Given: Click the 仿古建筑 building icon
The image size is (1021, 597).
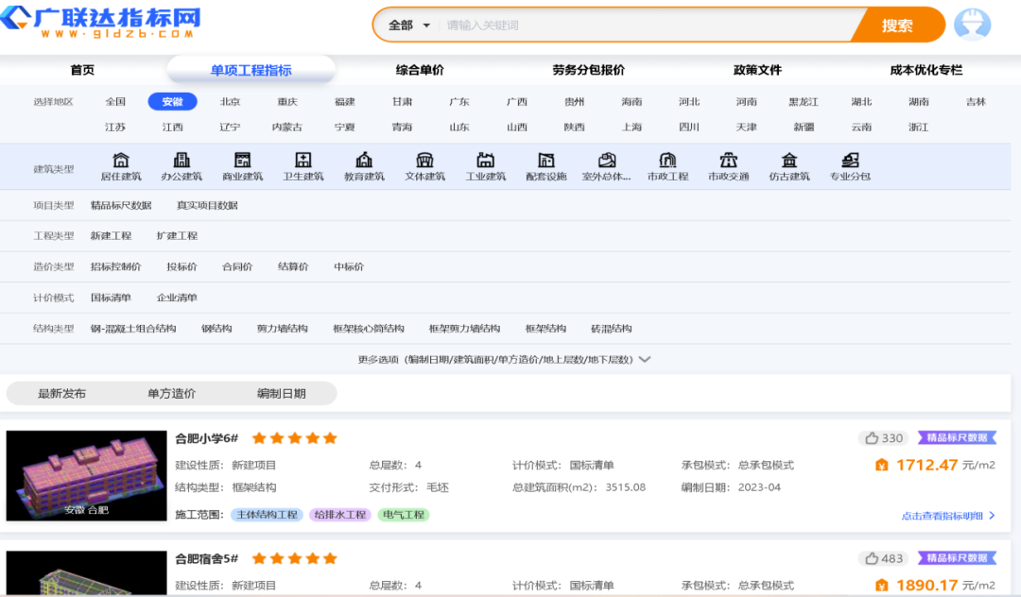Looking at the screenshot, I should tap(788, 161).
